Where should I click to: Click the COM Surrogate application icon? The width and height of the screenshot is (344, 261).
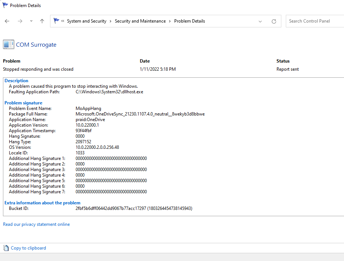9,45
